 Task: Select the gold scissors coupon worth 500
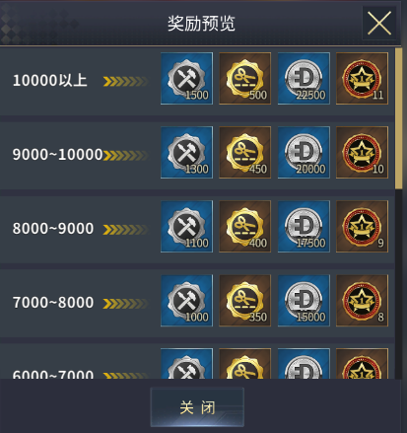point(245,79)
